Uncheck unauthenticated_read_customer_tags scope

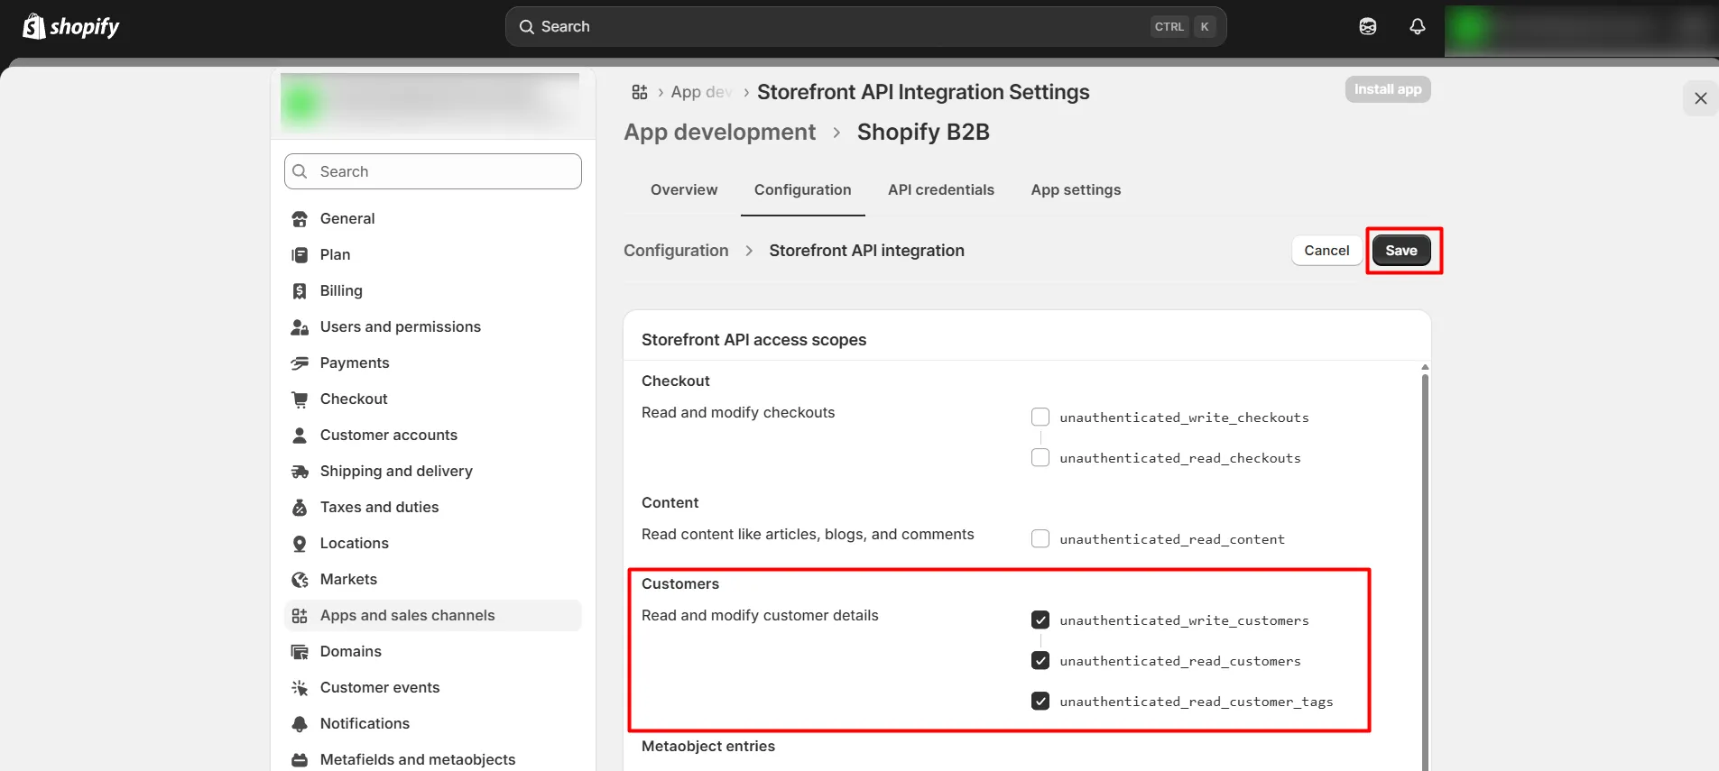click(1040, 701)
